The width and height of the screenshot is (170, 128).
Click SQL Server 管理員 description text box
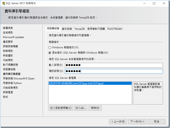point(148,93)
